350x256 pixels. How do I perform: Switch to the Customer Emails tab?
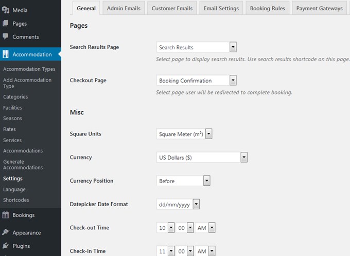172,8
